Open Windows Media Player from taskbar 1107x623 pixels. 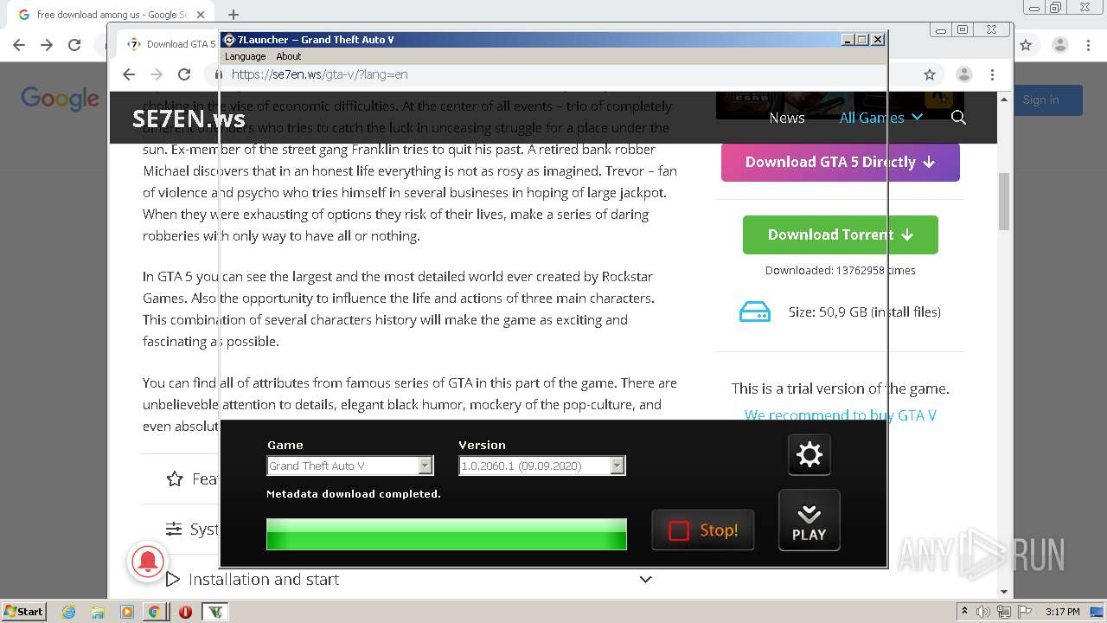click(126, 612)
